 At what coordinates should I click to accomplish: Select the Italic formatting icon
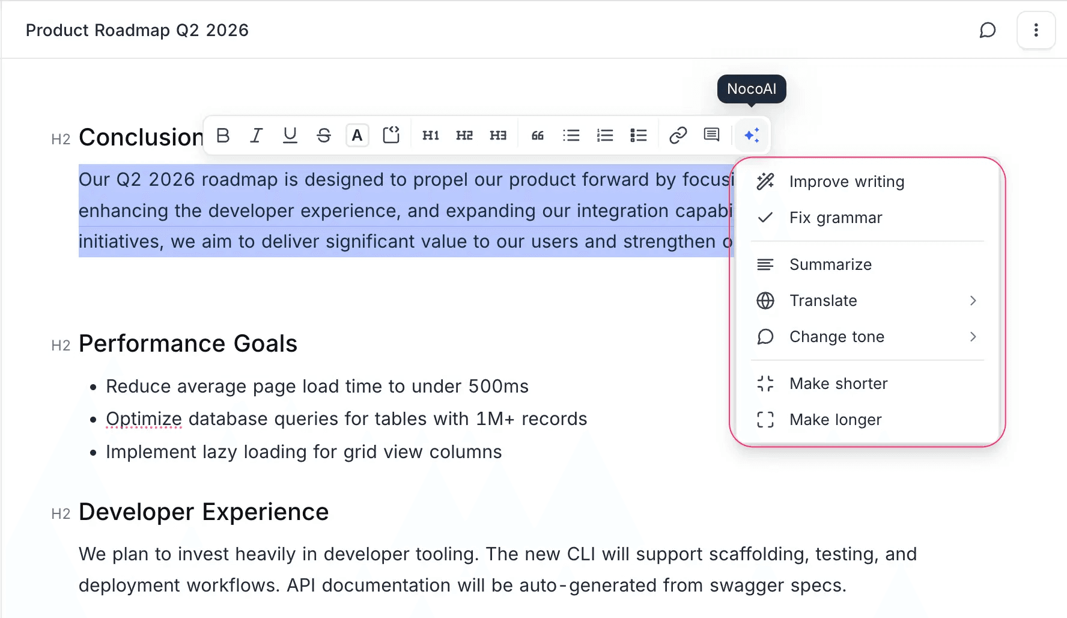point(257,135)
